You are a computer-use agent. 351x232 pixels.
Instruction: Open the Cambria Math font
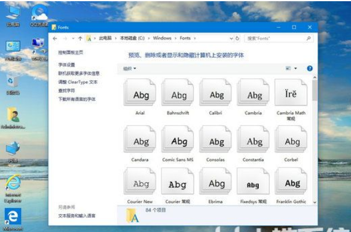[x=291, y=92]
